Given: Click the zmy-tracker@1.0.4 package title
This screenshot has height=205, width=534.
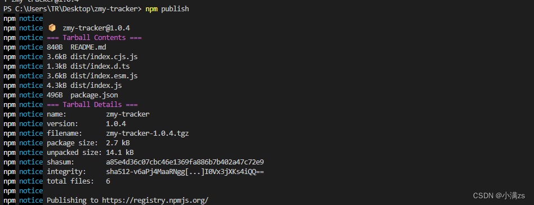Looking at the screenshot, I should (96, 28).
